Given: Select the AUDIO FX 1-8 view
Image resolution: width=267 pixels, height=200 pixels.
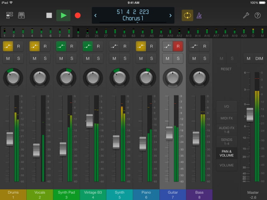Looking at the screenshot, I should click(227, 129).
